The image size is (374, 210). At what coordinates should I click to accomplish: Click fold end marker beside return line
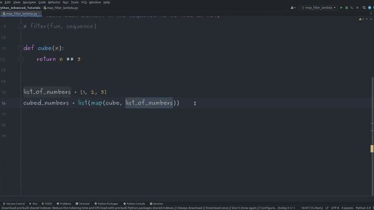pyautogui.click(x=20, y=58)
